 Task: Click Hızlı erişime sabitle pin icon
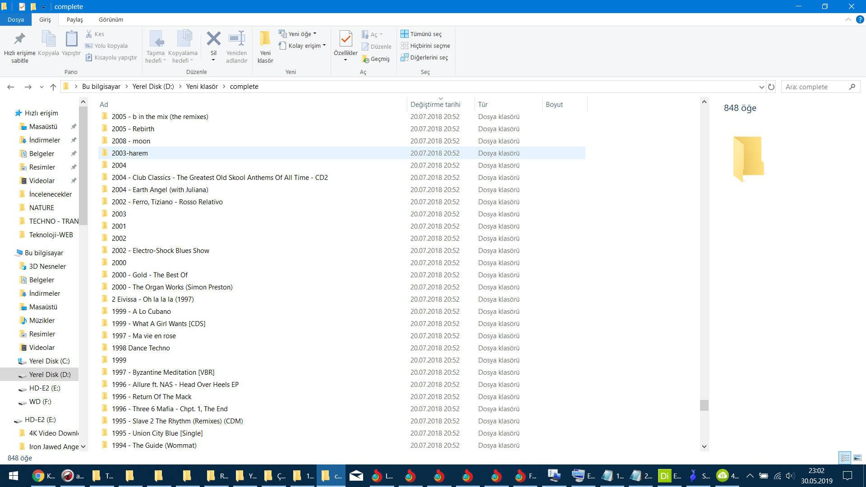click(19, 39)
